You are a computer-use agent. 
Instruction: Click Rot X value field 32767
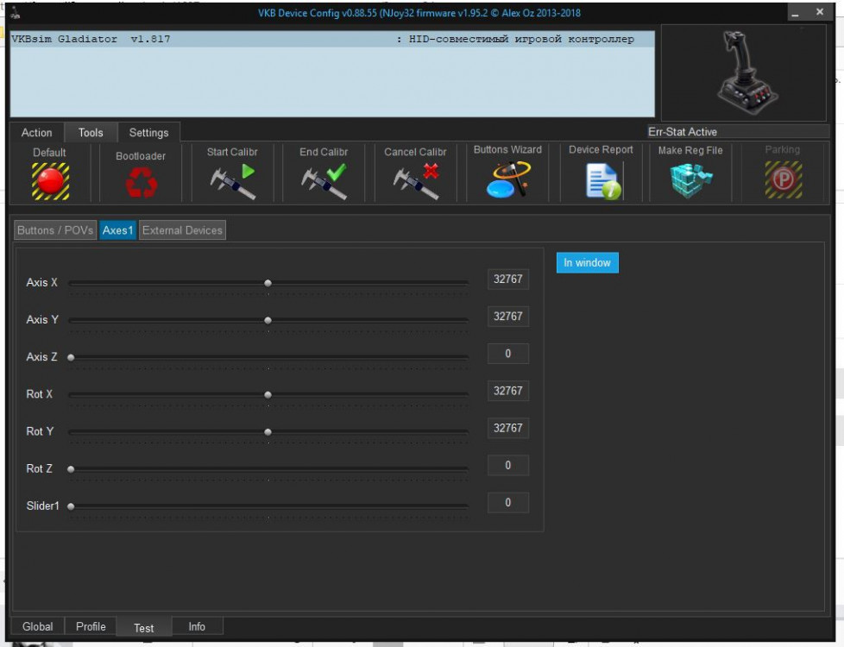tap(508, 391)
